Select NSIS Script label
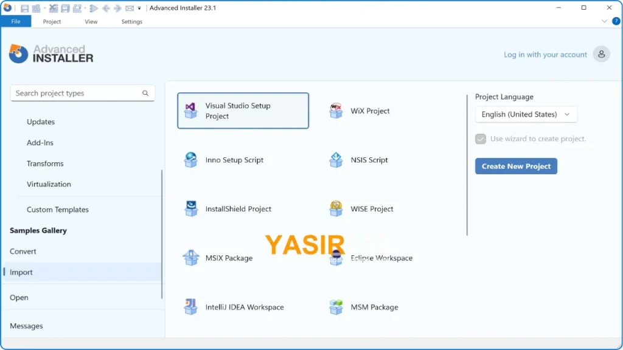 click(369, 160)
